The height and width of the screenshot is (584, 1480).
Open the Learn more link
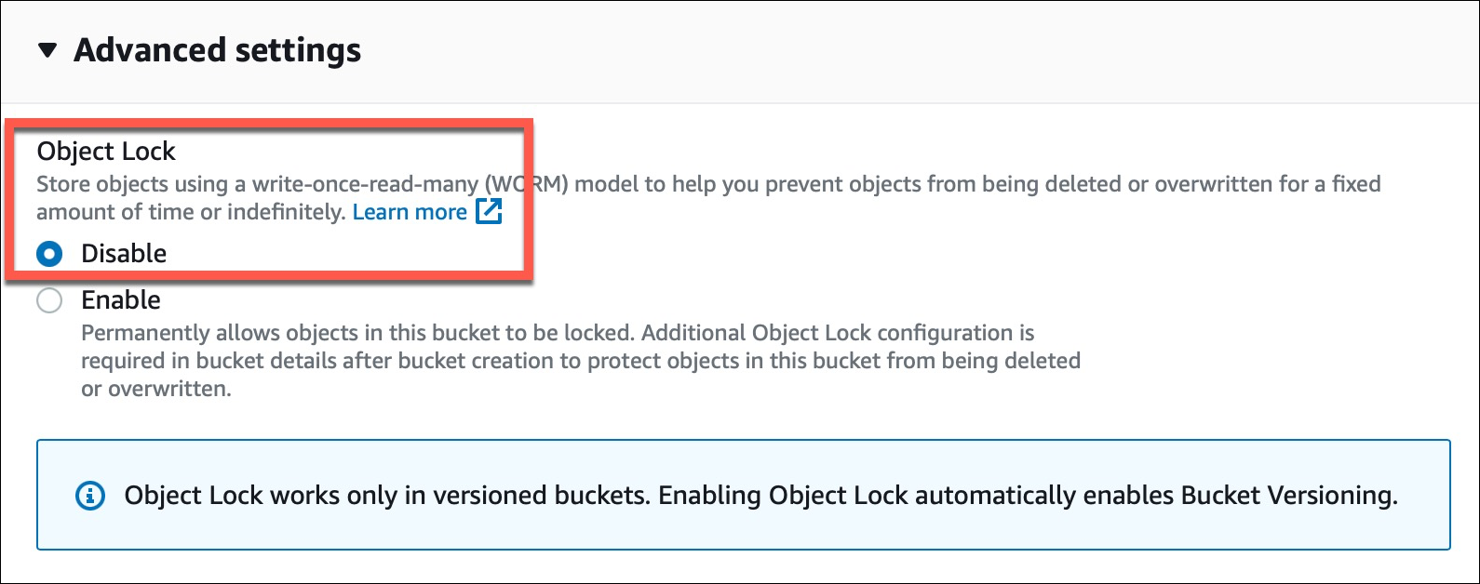[x=410, y=212]
